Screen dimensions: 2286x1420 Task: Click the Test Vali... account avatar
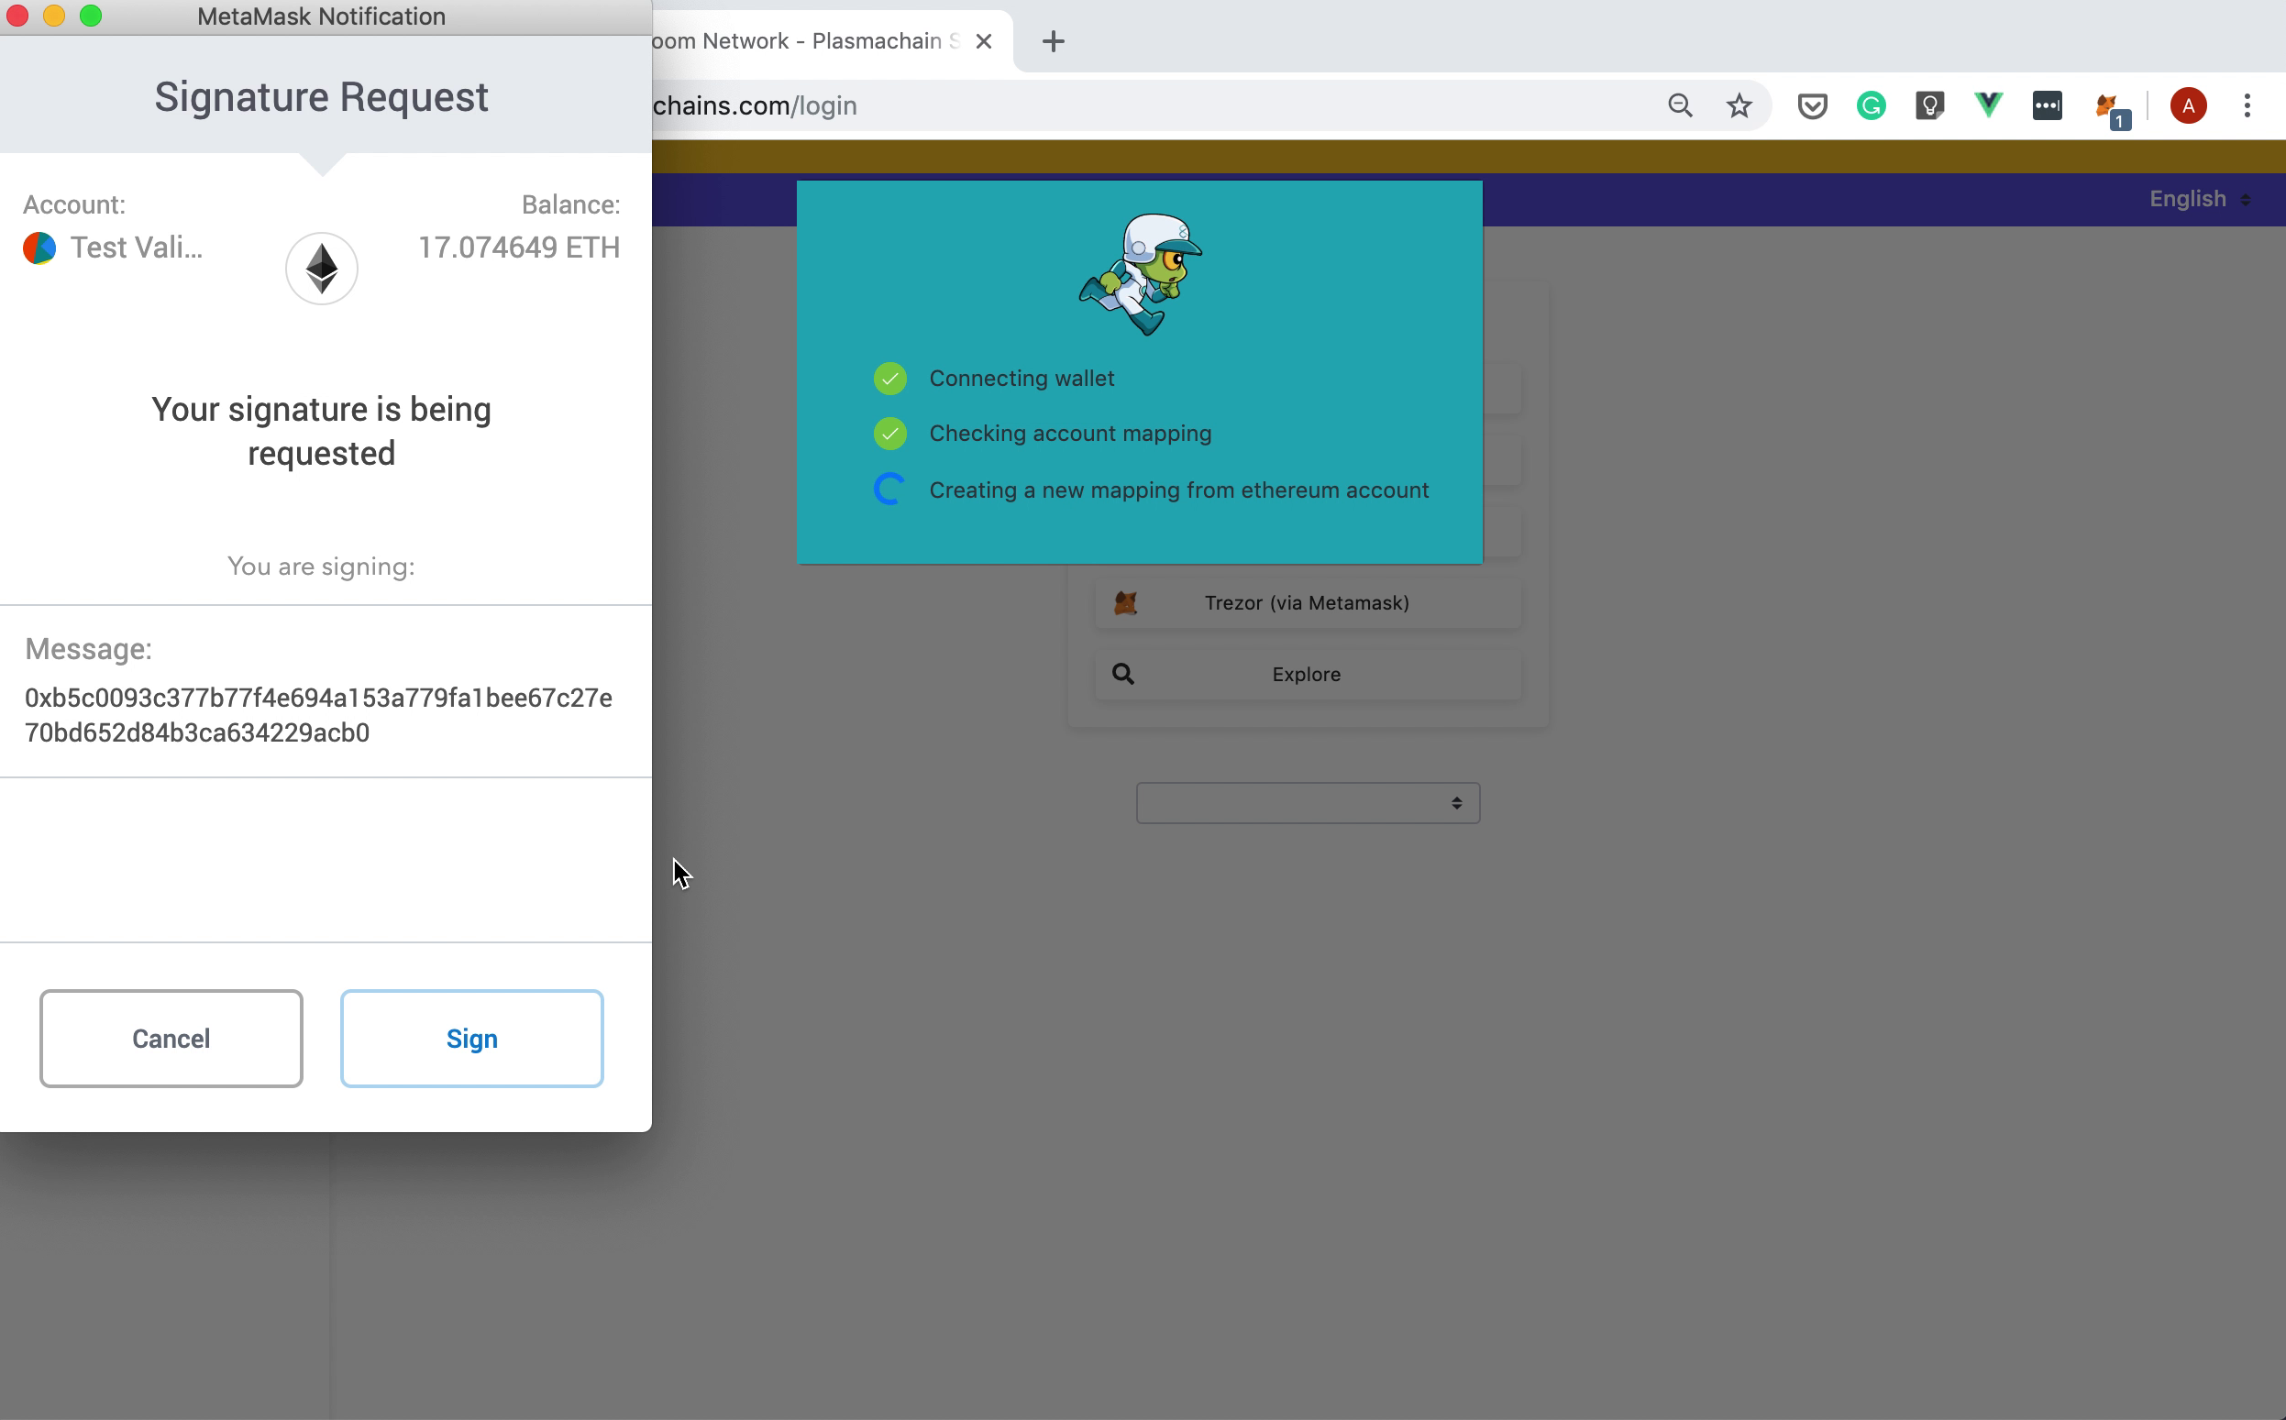click(x=39, y=248)
